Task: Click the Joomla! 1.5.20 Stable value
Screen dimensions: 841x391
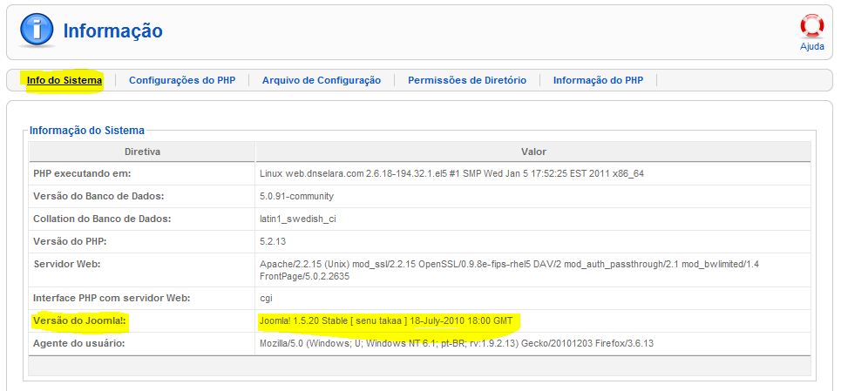Action: [386, 320]
